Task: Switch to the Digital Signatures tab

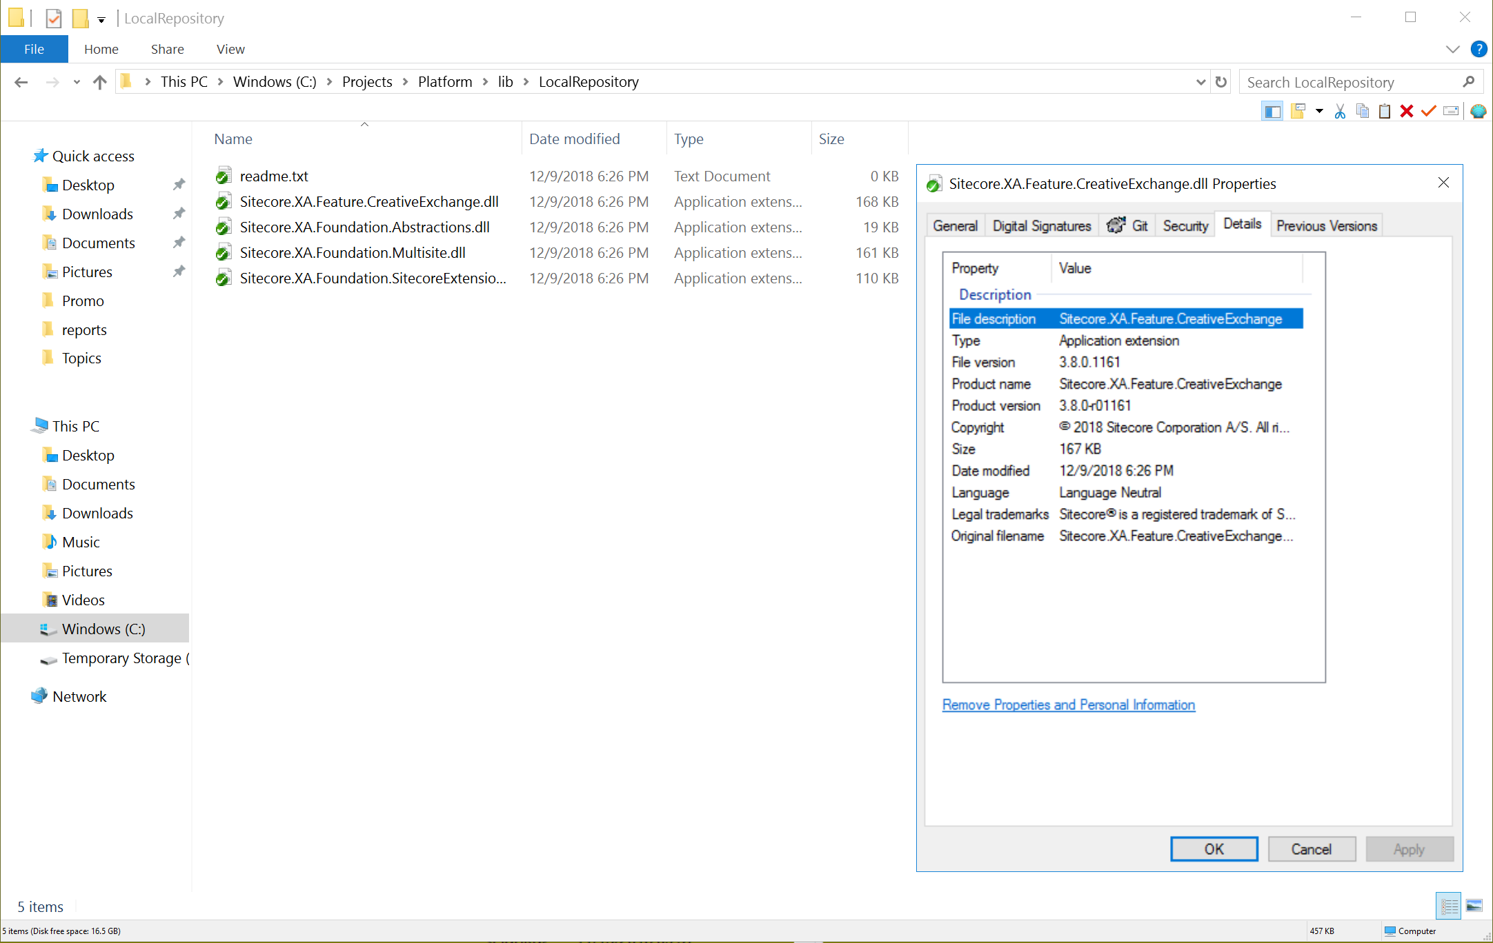Action: pyautogui.click(x=1042, y=225)
